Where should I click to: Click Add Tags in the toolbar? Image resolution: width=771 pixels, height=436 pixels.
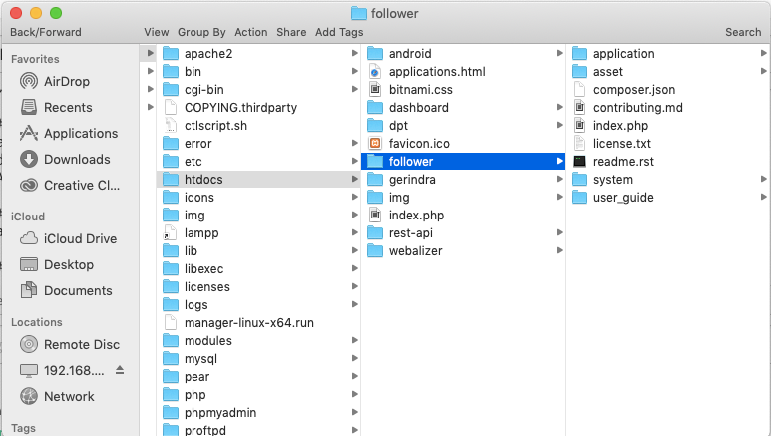[339, 32]
